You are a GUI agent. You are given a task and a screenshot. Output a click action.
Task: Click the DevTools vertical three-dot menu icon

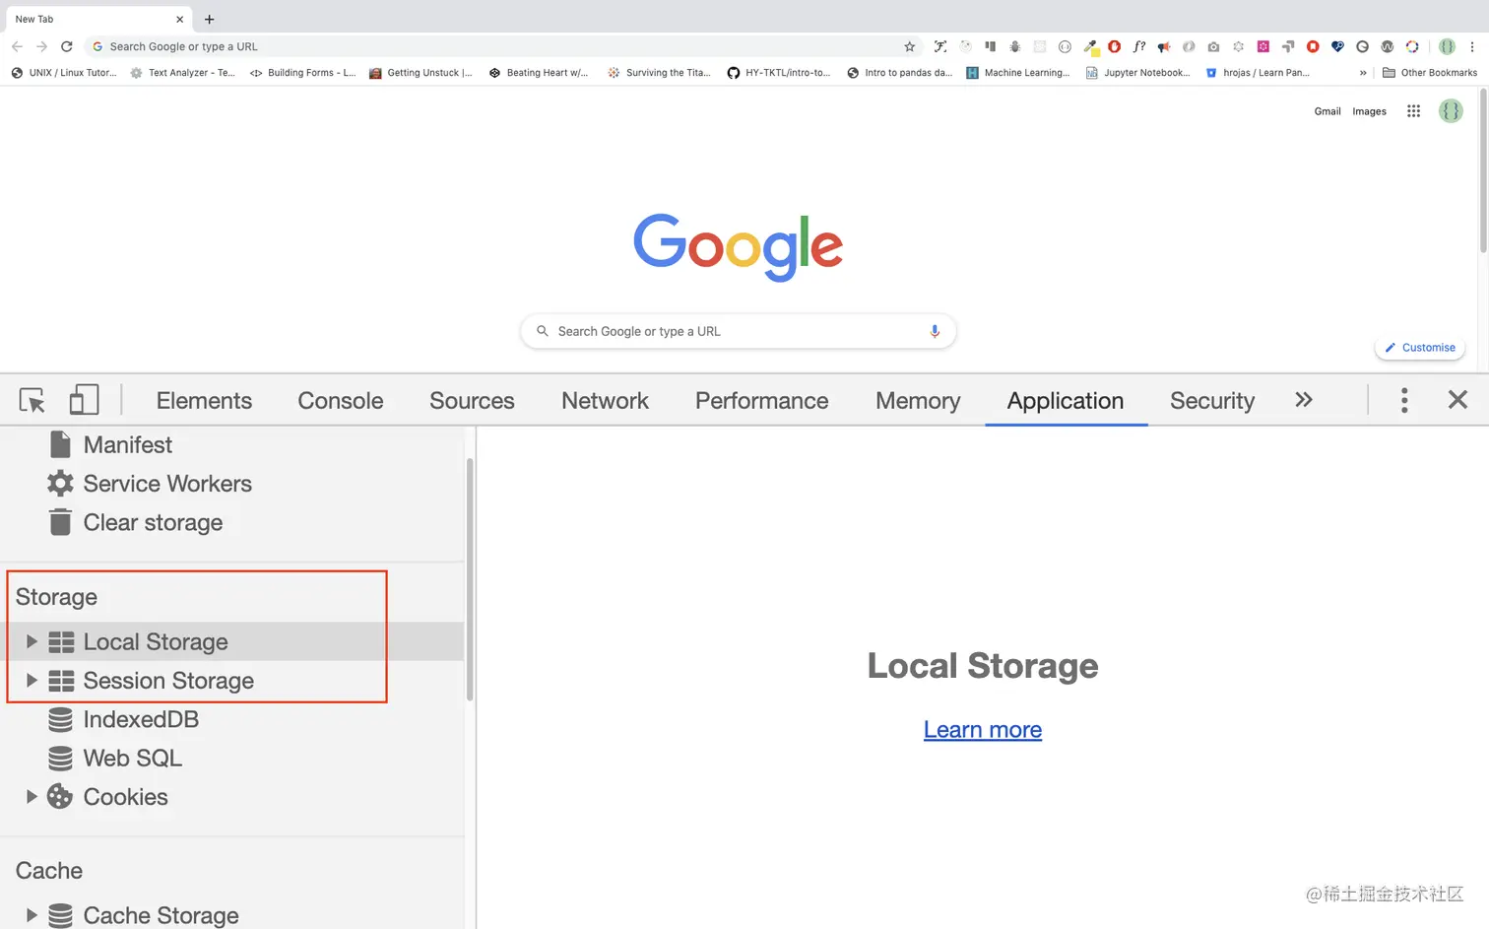(1404, 400)
